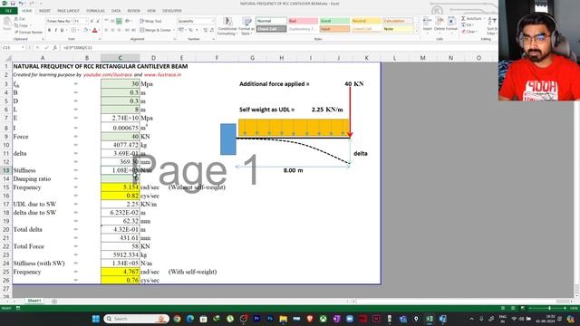Viewport: 580px width, 326px height.
Task: Apply the red font color
Action: [94, 30]
